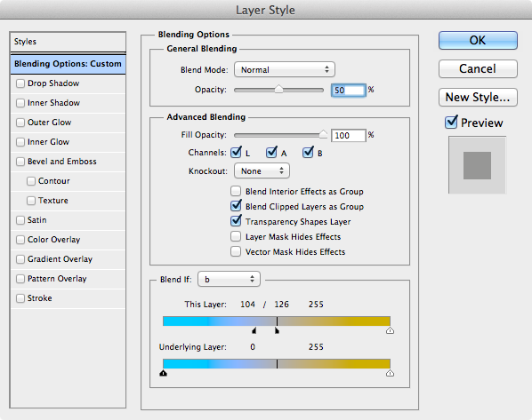This screenshot has width=532, height=420.
Task: Click the This Layer split black slider left half
Action: pyautogui.click(x=254, y=330)
